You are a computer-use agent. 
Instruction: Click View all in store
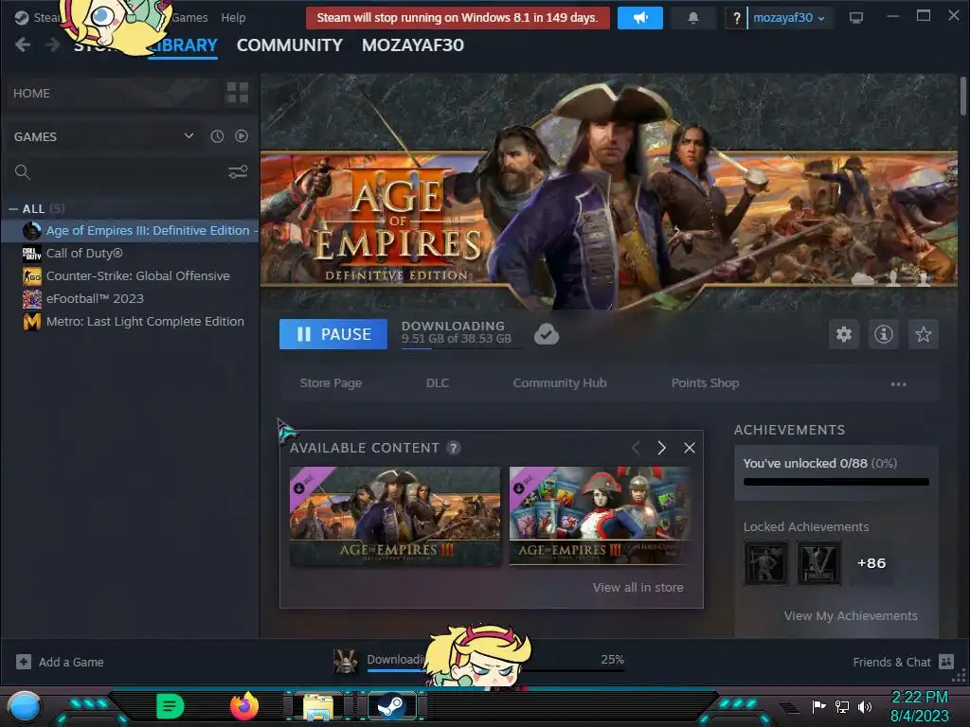point(638,587)
